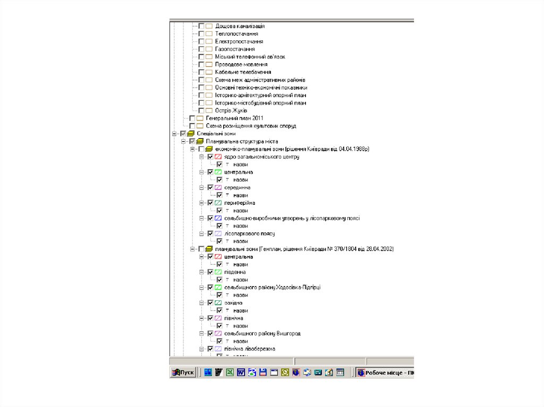Click the blue polygon swatch for сельбищно-виробничих утворень
The height and width of the screenshot is (407, 544).
click(x=218, y=218)
